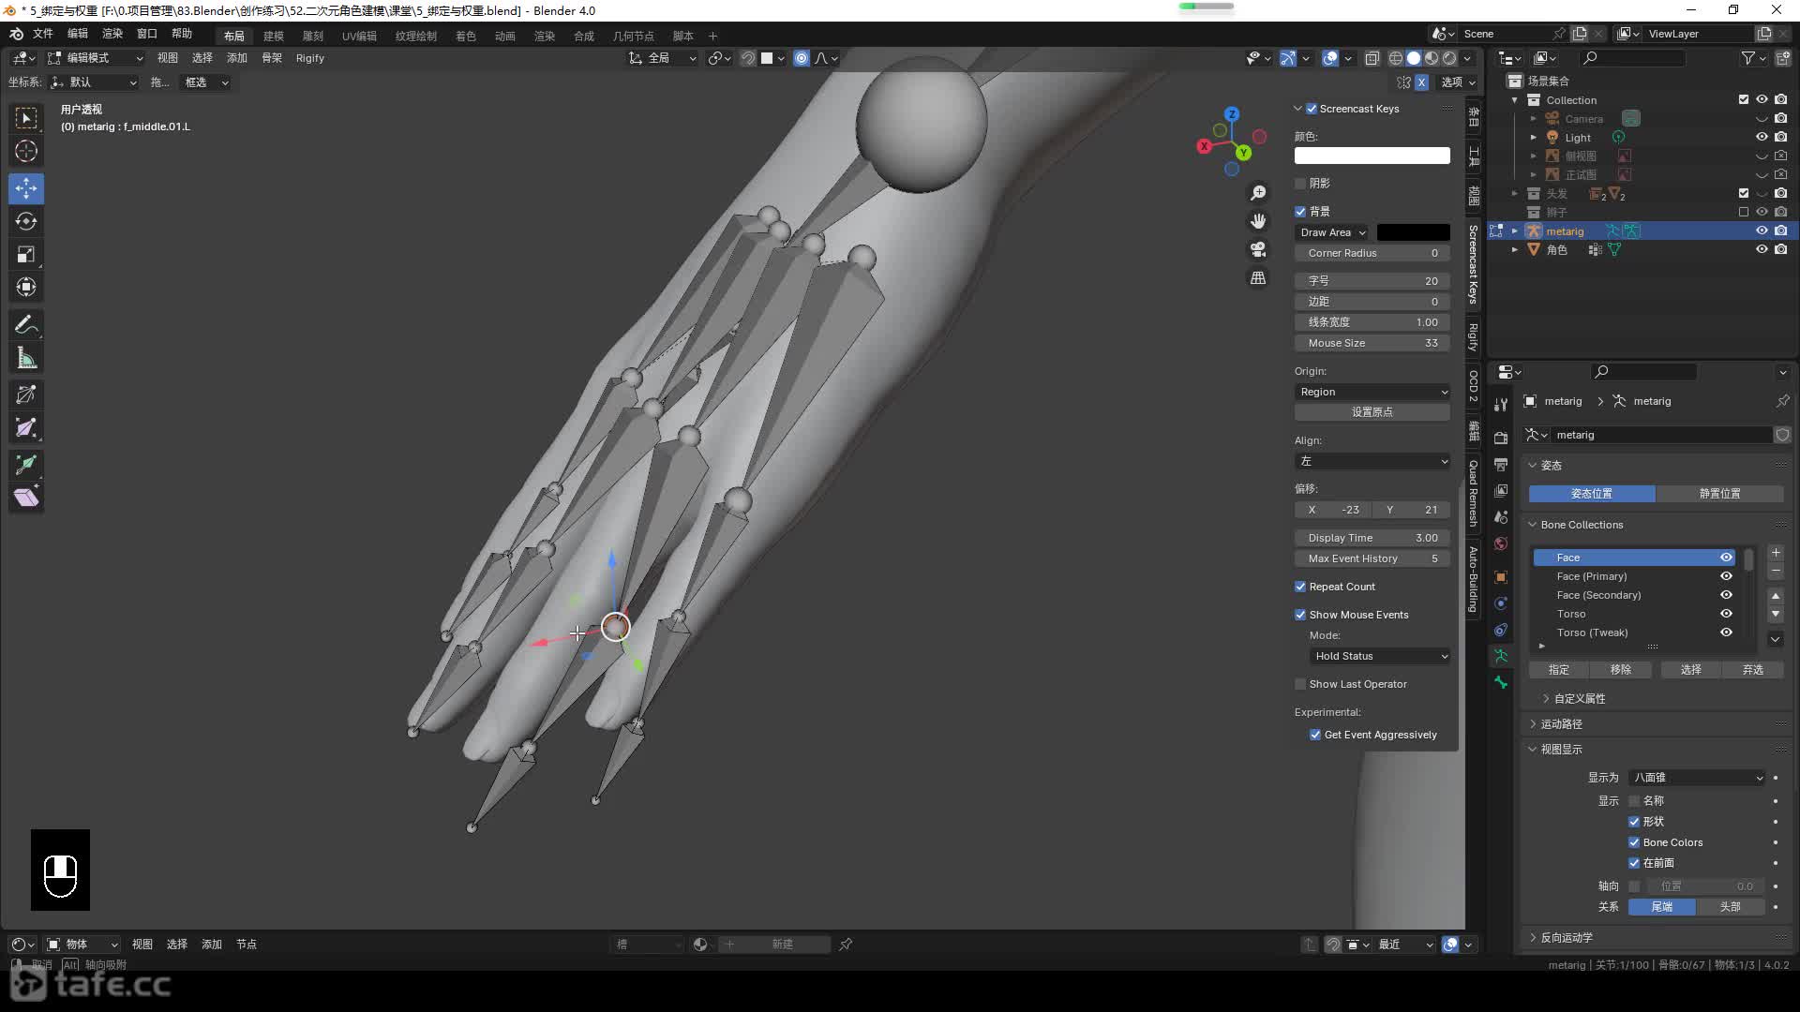The width and height of the screenshot is (1800, 1012).
Task: Click the white 颜色 color swatch
Action: pos(1372,156)
